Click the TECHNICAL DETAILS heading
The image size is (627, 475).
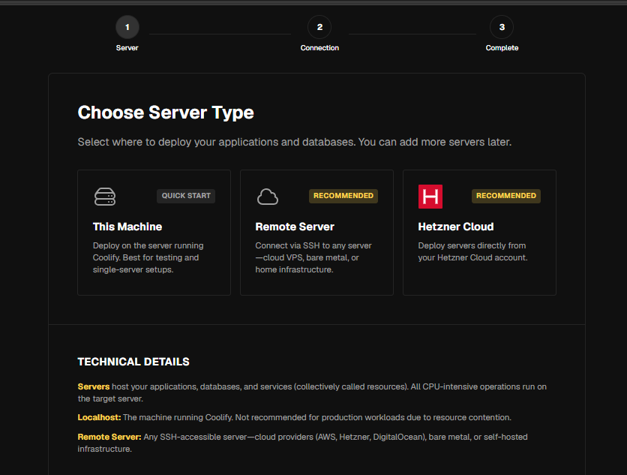(x=133, y=362)
